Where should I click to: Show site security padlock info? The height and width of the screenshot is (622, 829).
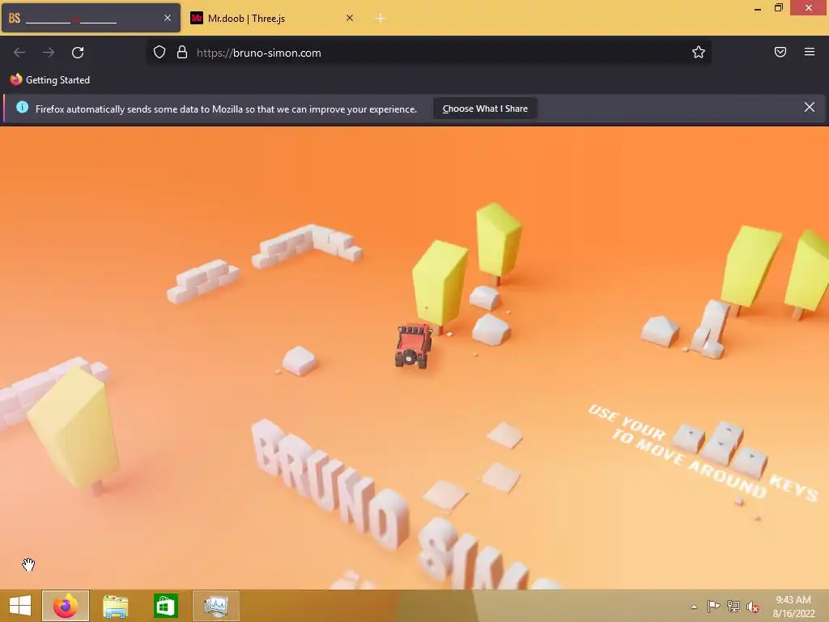[182, 53]
